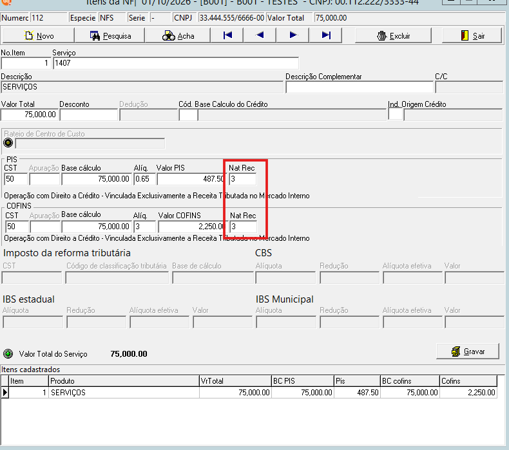Click IBS Municipal Alíquota field
The height and width of the screenshot is (450, 509).
(x=286, y=323)
